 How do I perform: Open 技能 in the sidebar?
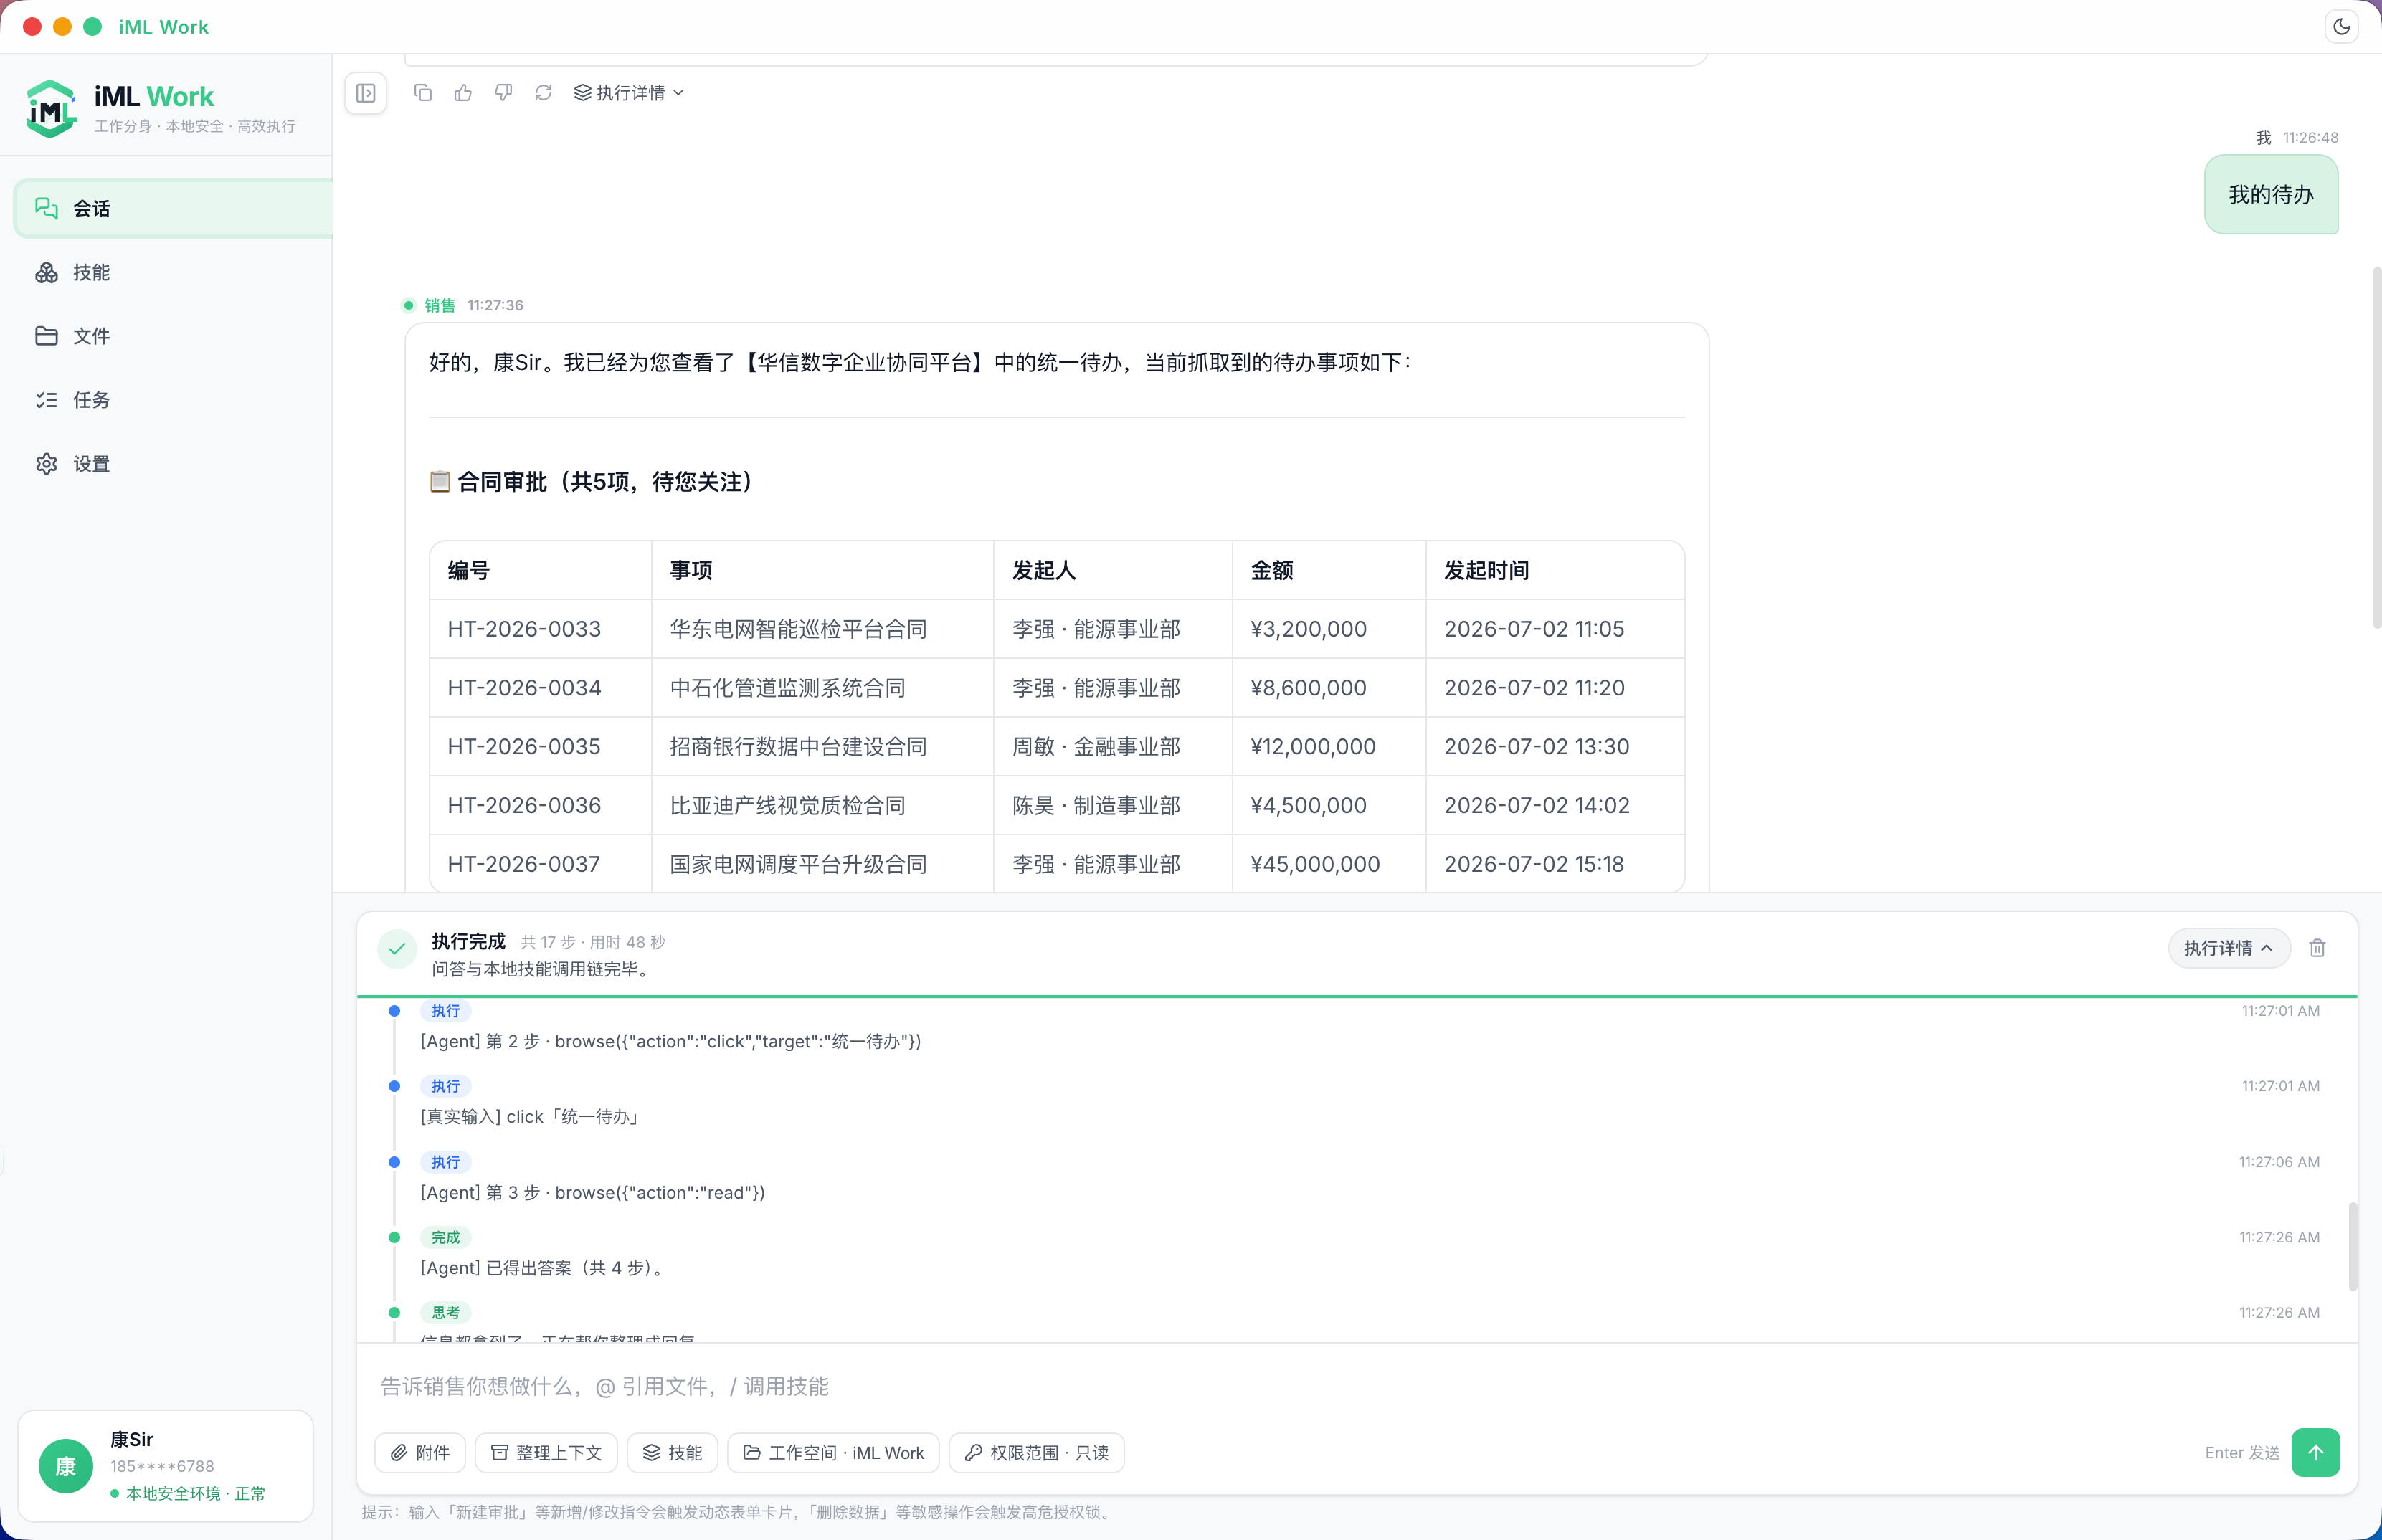173,272
